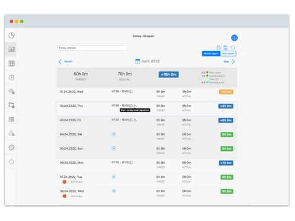This screenshot has width=295, height=221.
Task: Add time entry for 08.04.2020, Wed
Action: 114,191
